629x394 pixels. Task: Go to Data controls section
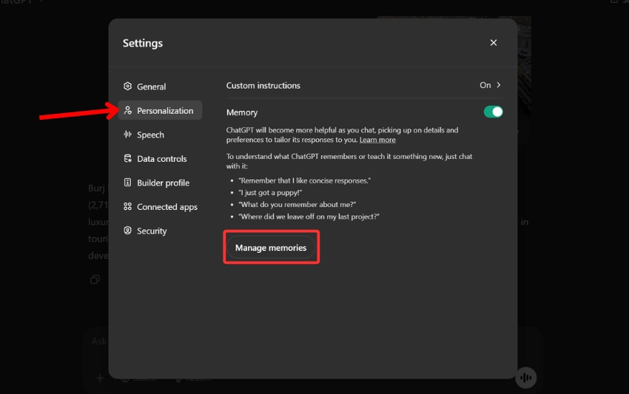pos(160,159)
